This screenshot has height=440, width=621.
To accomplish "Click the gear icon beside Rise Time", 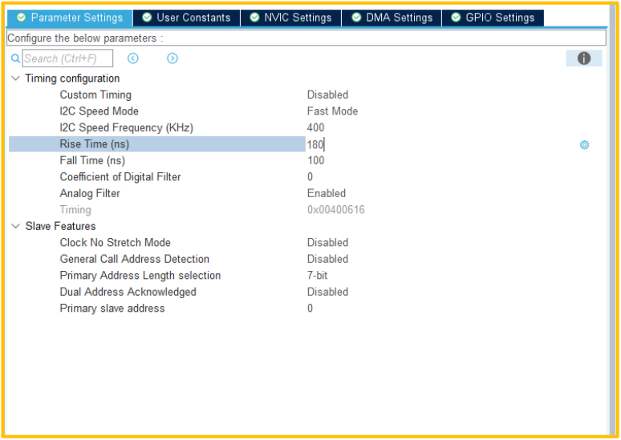I will click(x=584, y=145).
